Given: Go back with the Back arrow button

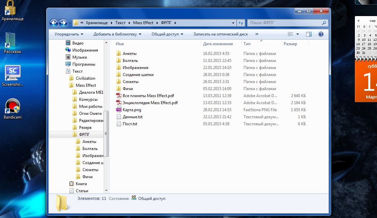Looking at the screenshot, I should 54,23.
